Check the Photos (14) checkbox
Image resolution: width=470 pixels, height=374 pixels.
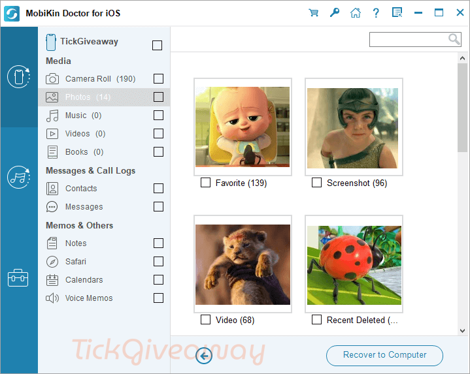pyautogui.click(x=158, y=97)
